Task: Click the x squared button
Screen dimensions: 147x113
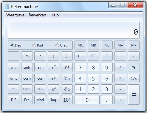Action: pos(53,67)
